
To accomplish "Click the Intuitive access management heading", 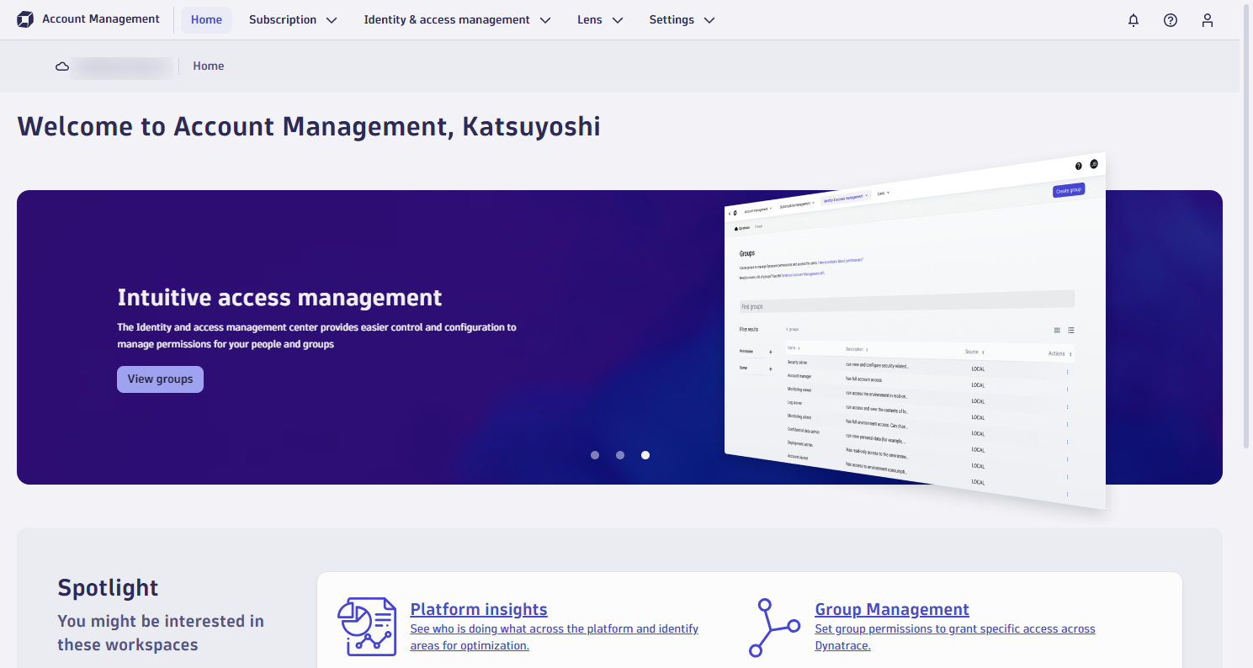I will (279, 298).
